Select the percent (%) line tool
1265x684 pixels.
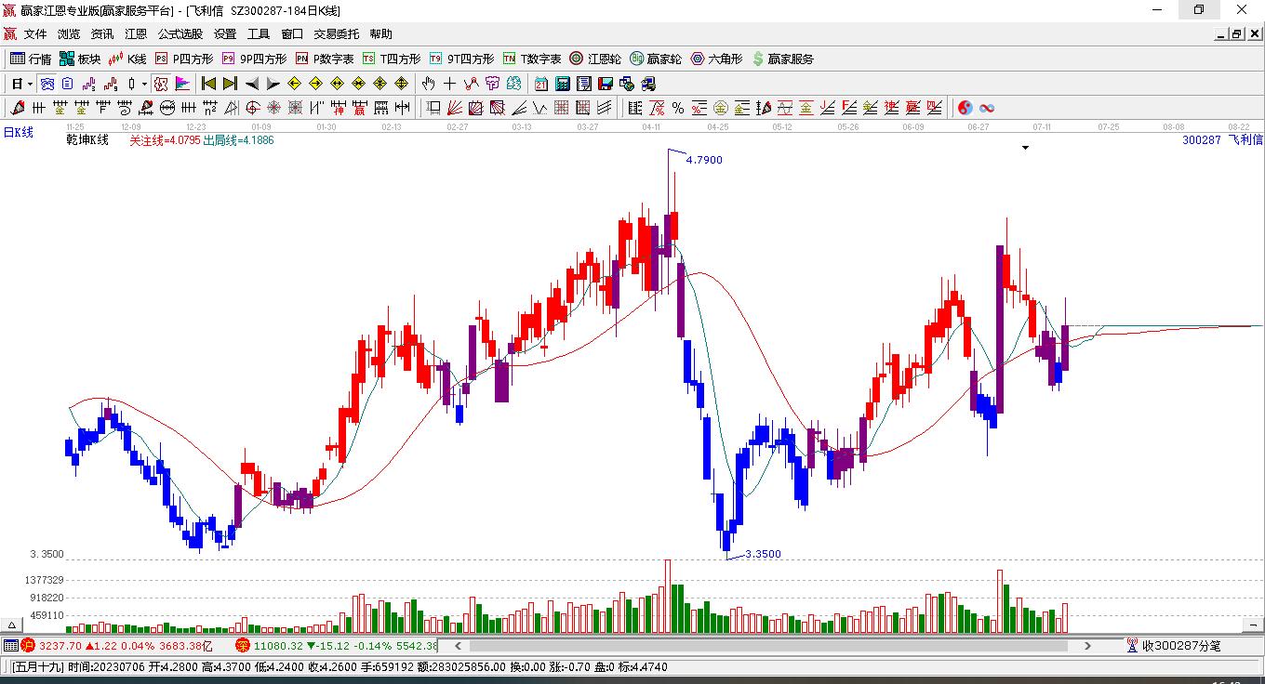pos(678,108)
